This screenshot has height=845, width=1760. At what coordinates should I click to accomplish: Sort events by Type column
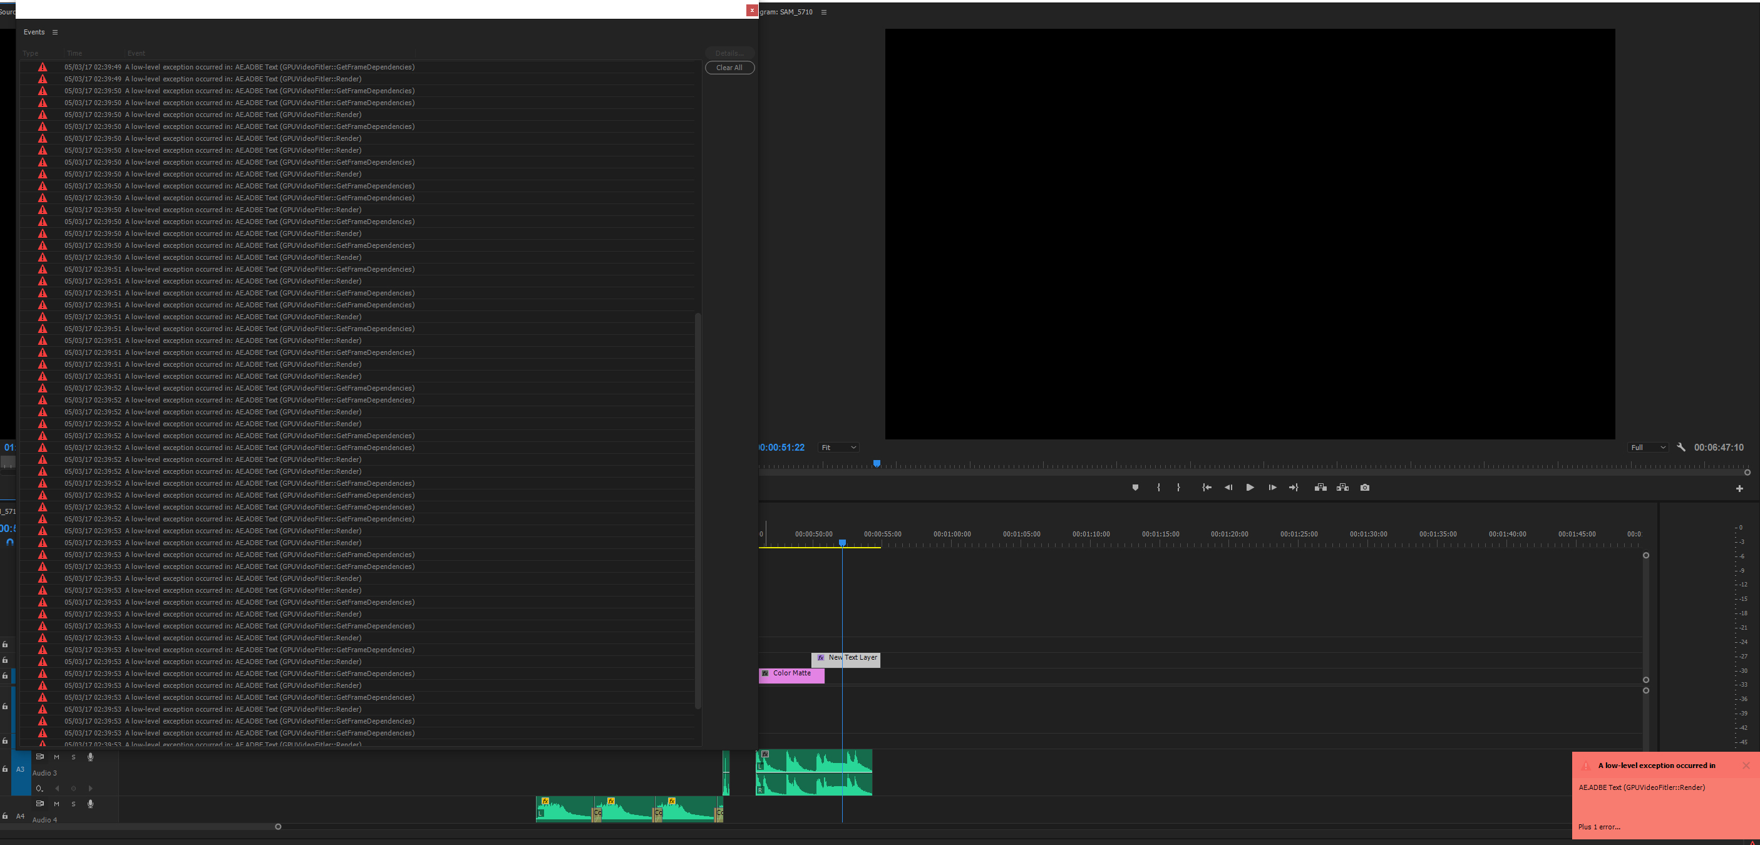[31, 53]
